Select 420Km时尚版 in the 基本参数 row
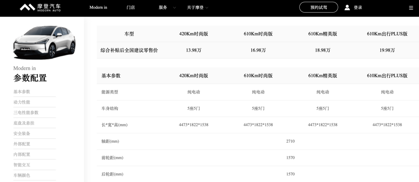Viewport: 419px width, 182px height. [x=193, y=76]
